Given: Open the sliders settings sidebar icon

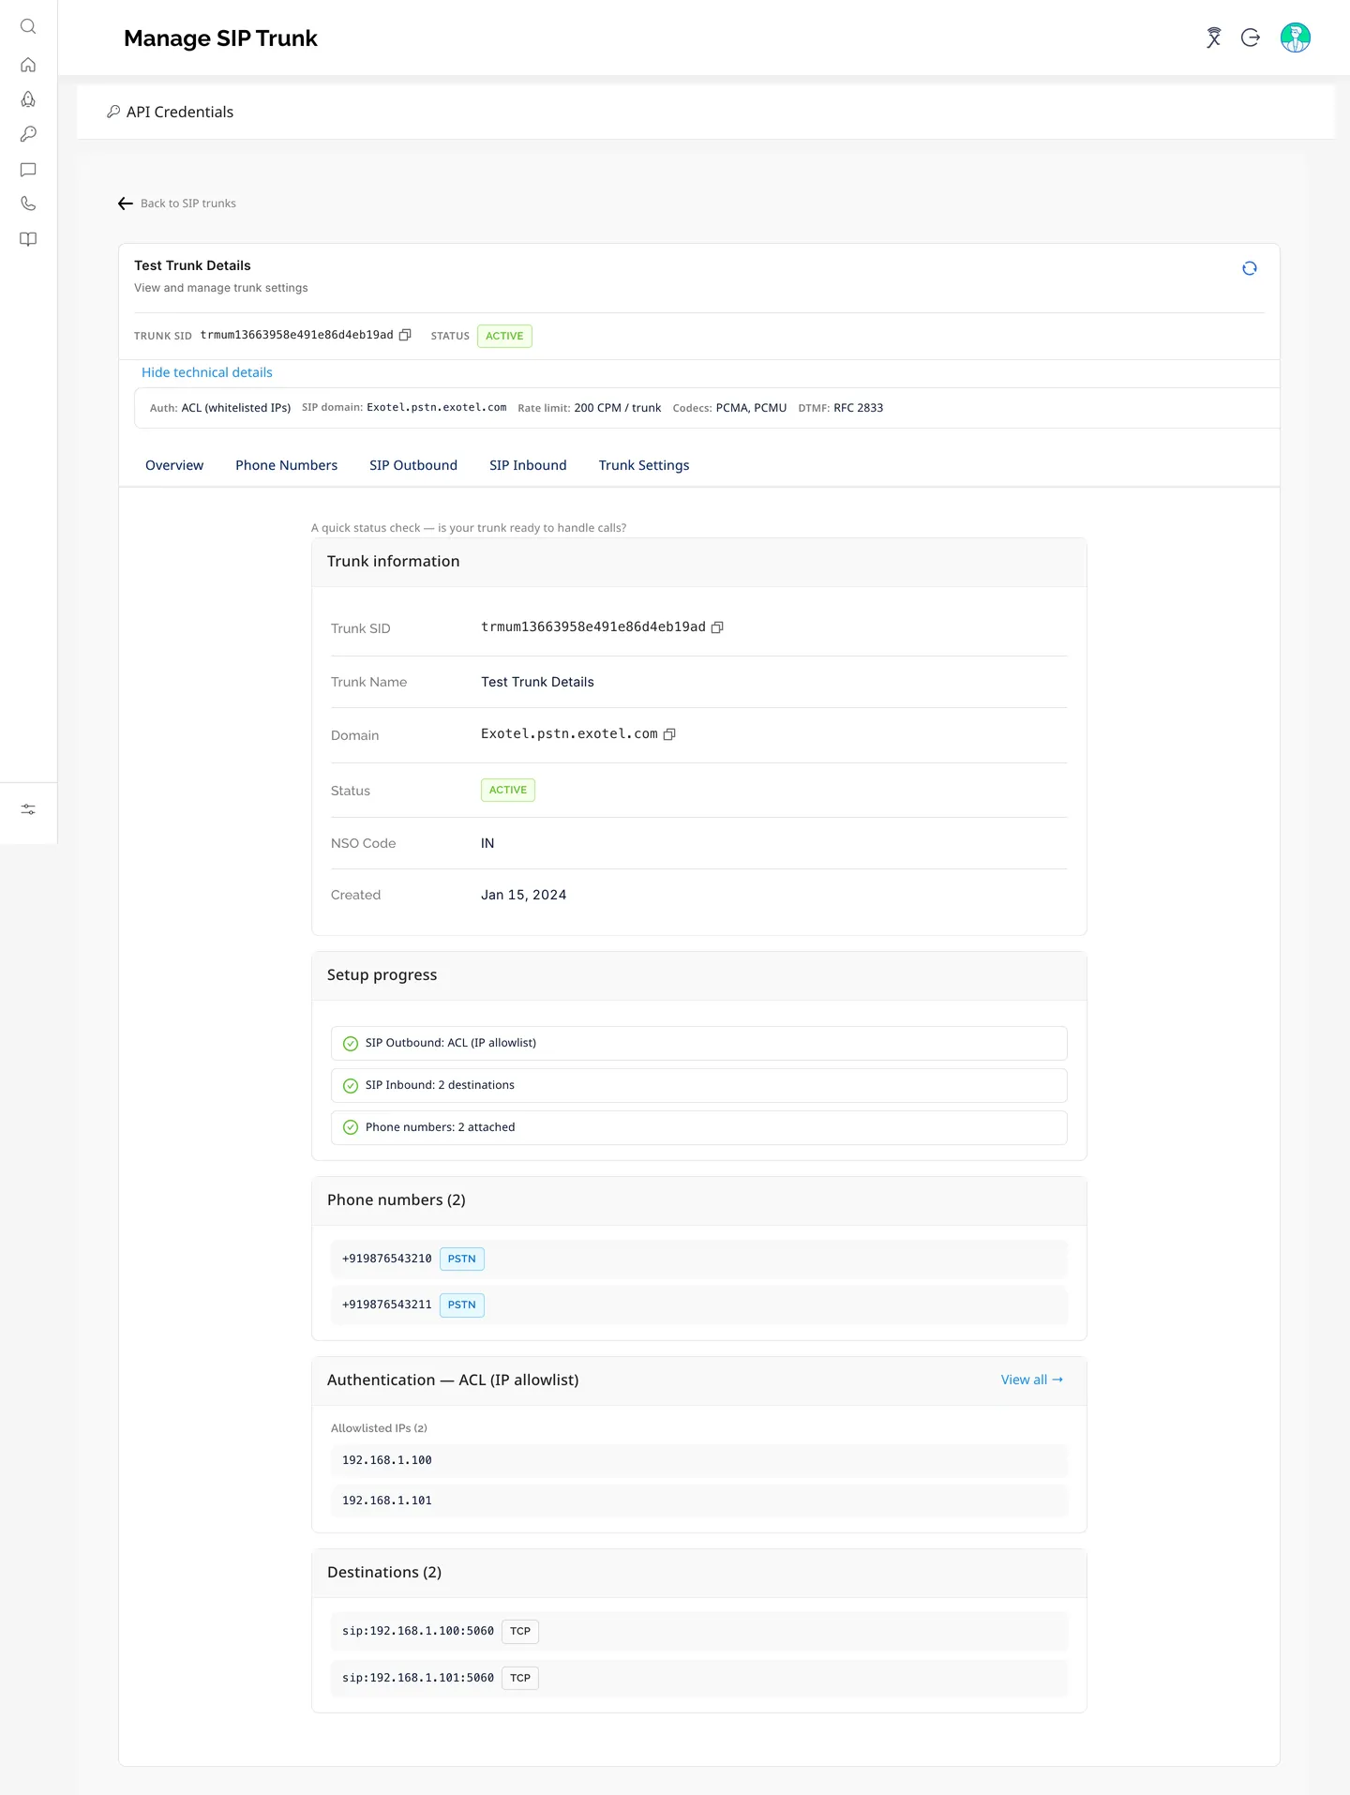Looking at the screenshot, I should point(28,809).
